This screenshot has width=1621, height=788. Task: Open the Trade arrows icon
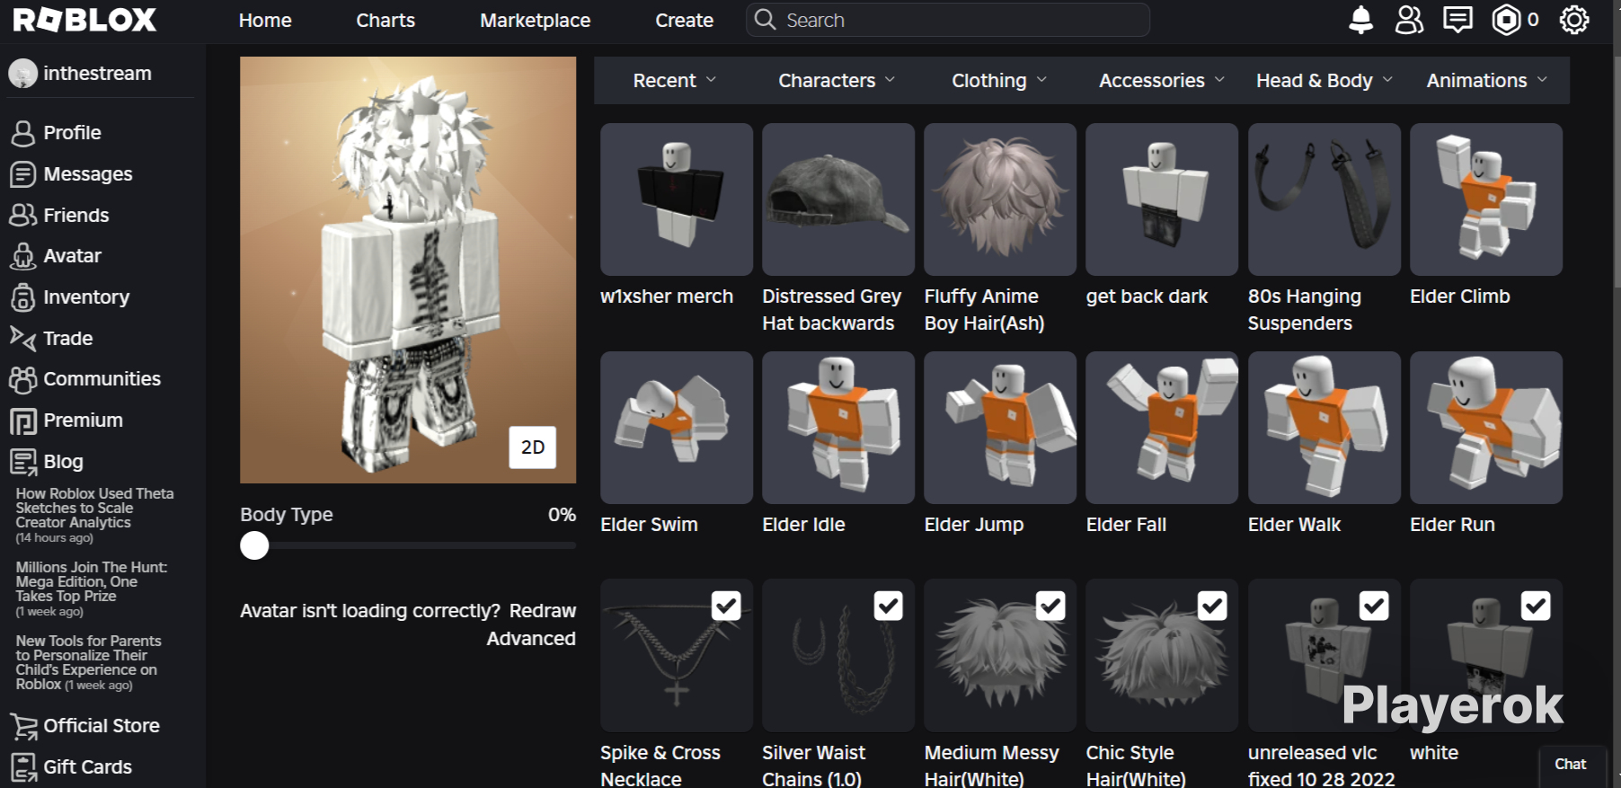[22, 338]
